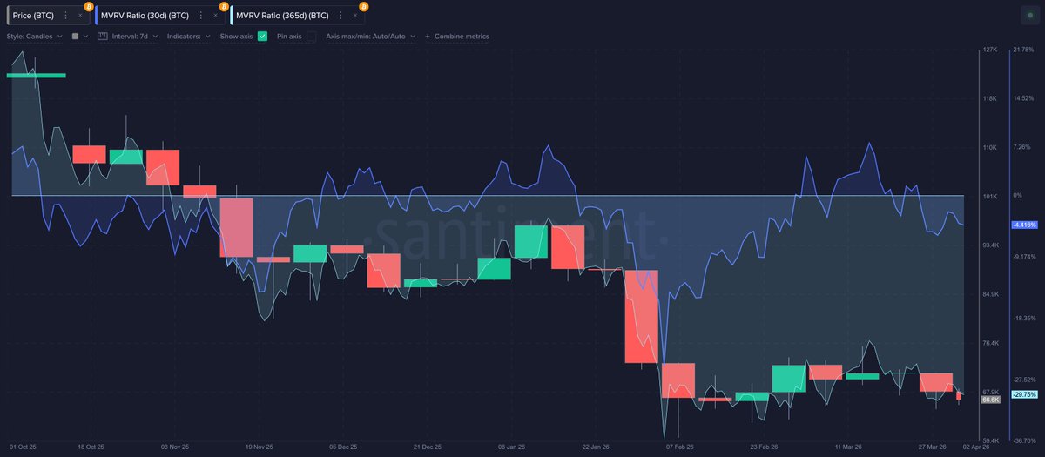Viewport: 1045px width, 457px height.
Task: Click the 21.78% MVRV axis label
Action: 1023,50
